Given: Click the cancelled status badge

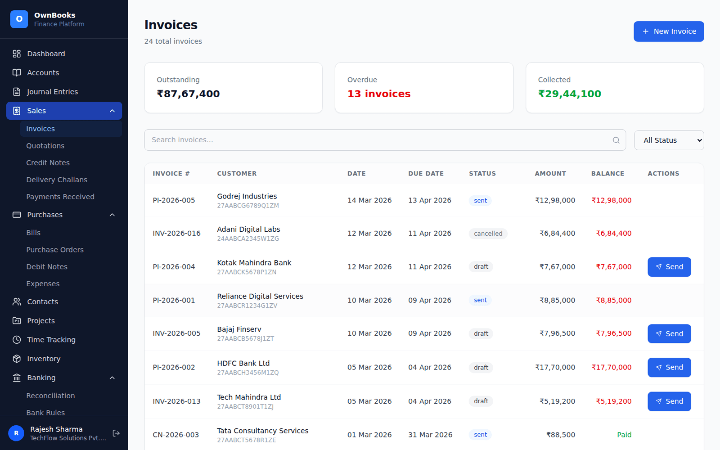Looking at the screenshot, I should click(488, 234).
